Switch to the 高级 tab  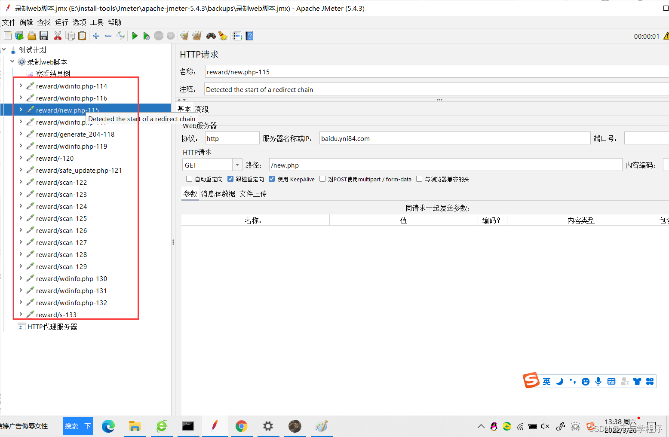(x=202, y=109)
